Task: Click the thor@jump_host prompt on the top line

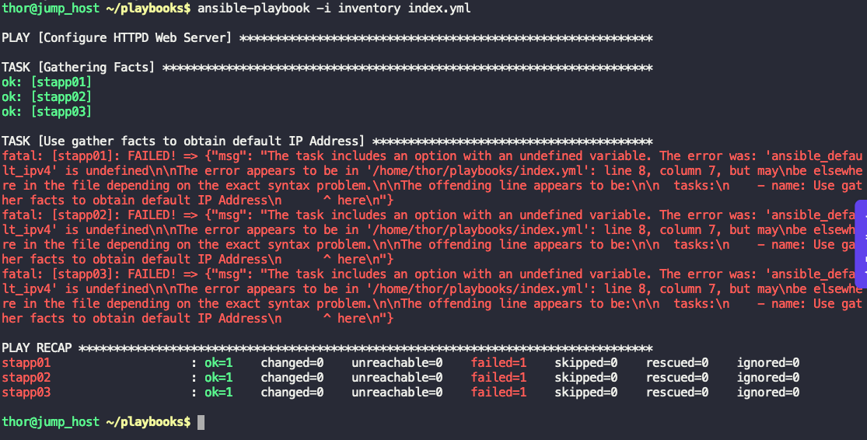Action: [51, 9]
